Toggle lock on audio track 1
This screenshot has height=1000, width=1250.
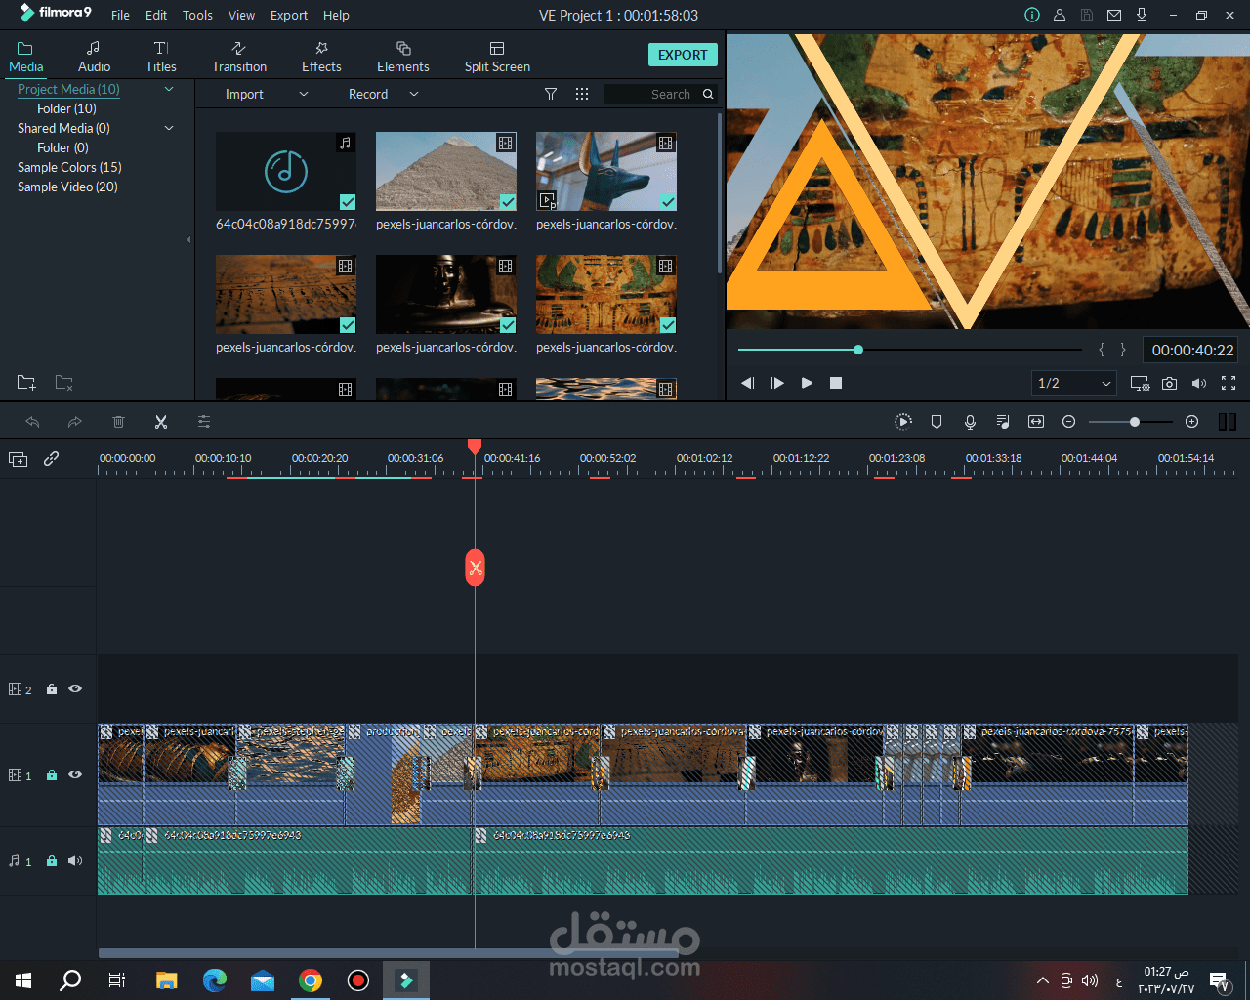coord(52,861)
